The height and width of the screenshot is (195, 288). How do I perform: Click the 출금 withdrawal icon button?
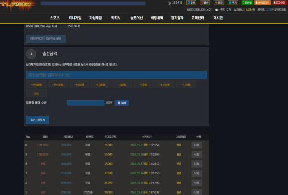[205, 3]
